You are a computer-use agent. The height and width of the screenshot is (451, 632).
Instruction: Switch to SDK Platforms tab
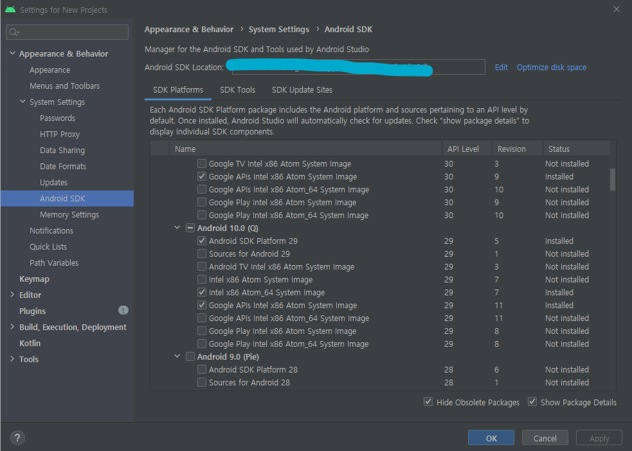click(x=178, y=90)
